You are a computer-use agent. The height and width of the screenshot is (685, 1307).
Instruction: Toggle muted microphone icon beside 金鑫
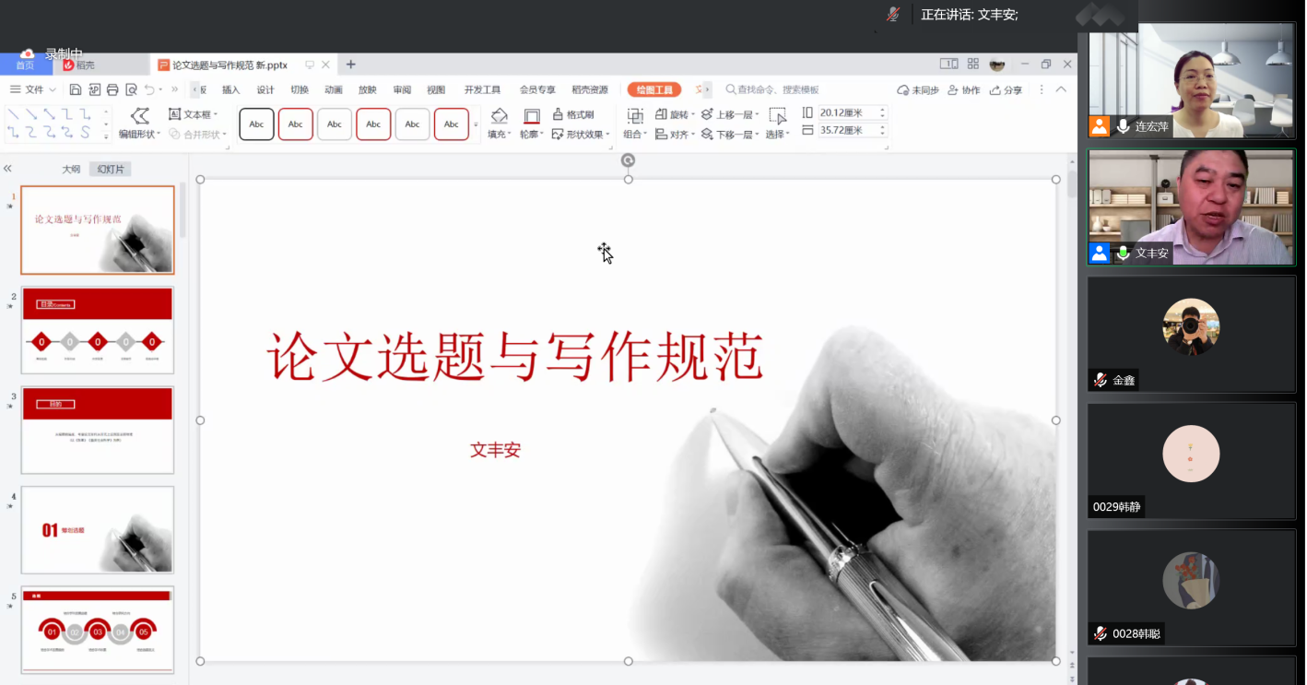(x=1100, y=380)
